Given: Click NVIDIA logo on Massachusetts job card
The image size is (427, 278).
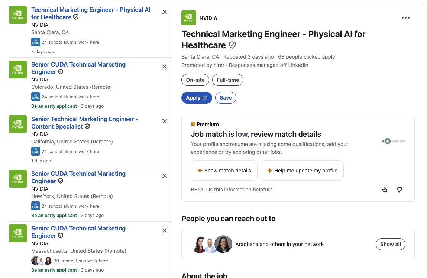Looking at the screenshot, I should (18, 233).
